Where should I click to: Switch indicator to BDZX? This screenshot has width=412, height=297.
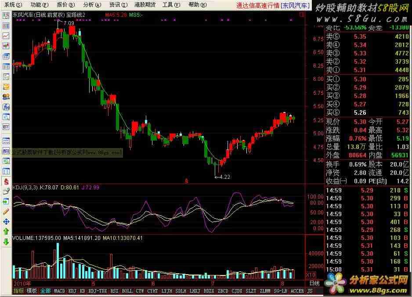tap(209, 291)
